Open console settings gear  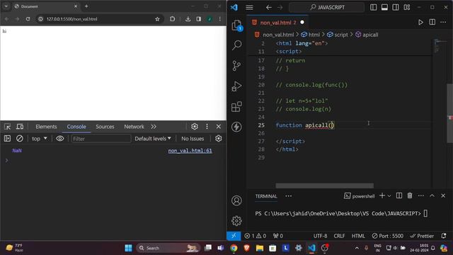[x=219, y=139]
